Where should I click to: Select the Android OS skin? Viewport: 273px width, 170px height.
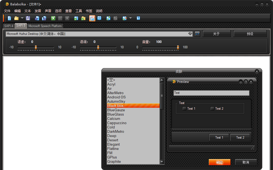[x=133, y=97]
